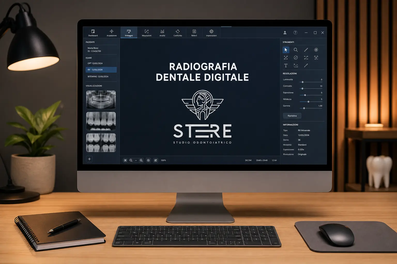Image resolution: width=397 pixels, height=264 pixels.
Task: Click the Gamma slider handle
Action: point(304,108)
